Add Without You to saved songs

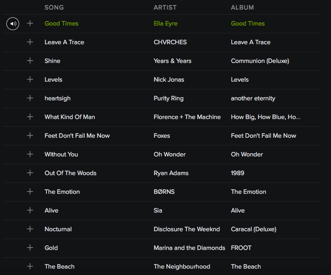click(x=30, y=154)
